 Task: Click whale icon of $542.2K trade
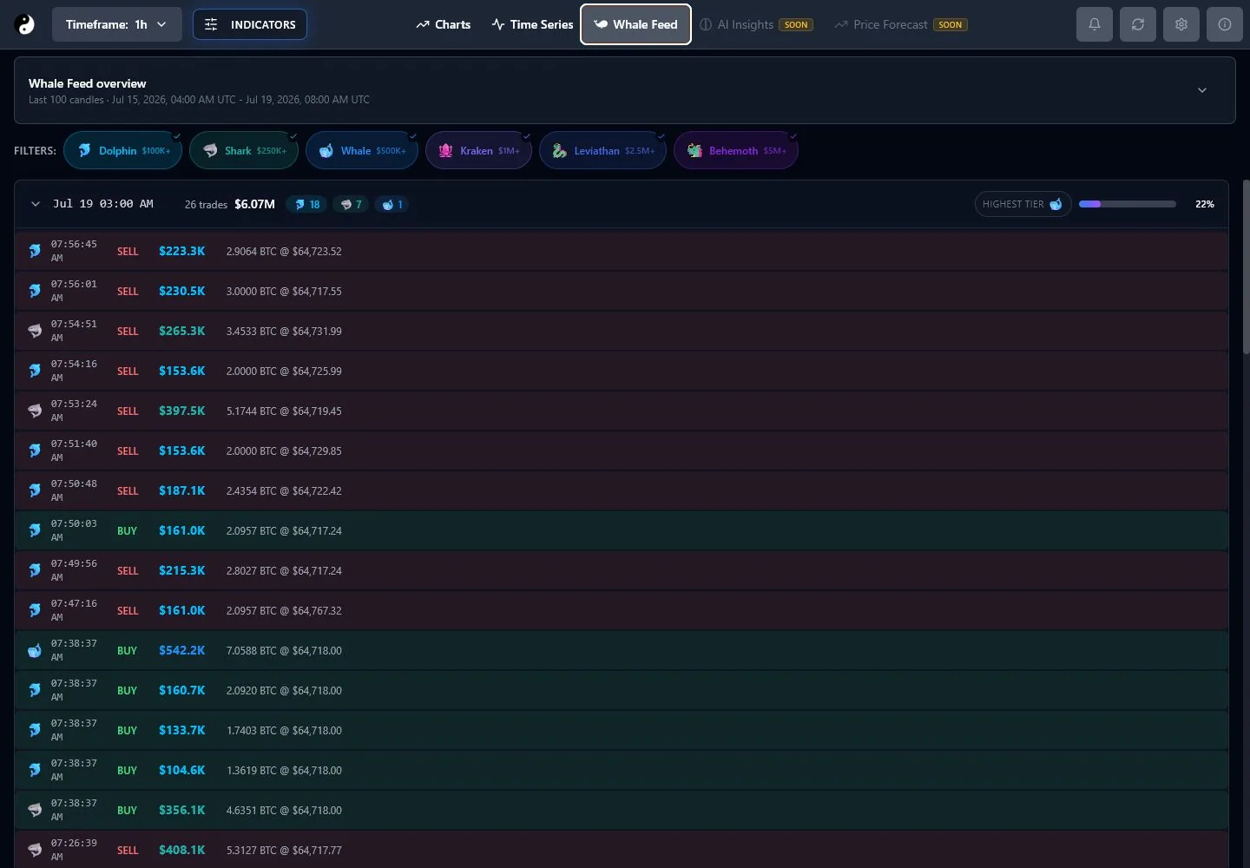(35, 650)
